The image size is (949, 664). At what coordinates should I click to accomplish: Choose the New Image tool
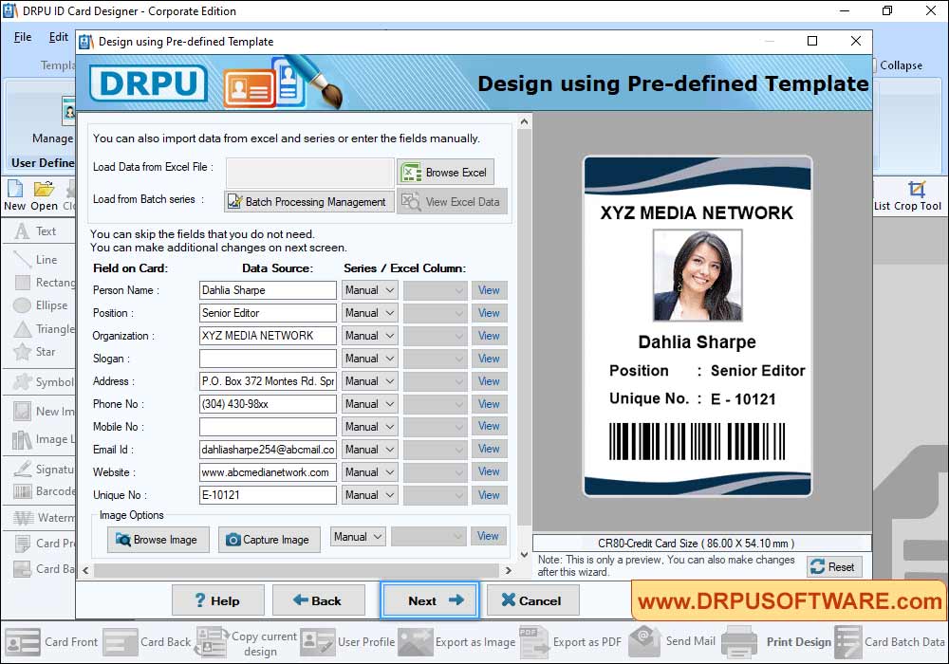point(43,412)
